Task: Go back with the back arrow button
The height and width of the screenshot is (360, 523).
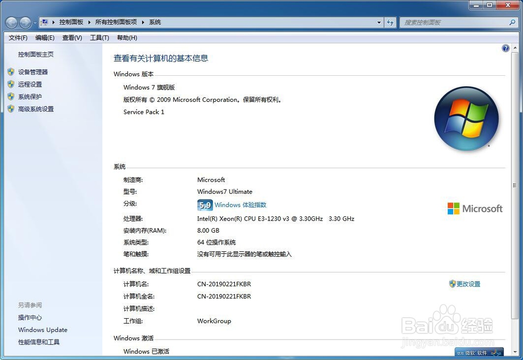Action: point(12,22)
